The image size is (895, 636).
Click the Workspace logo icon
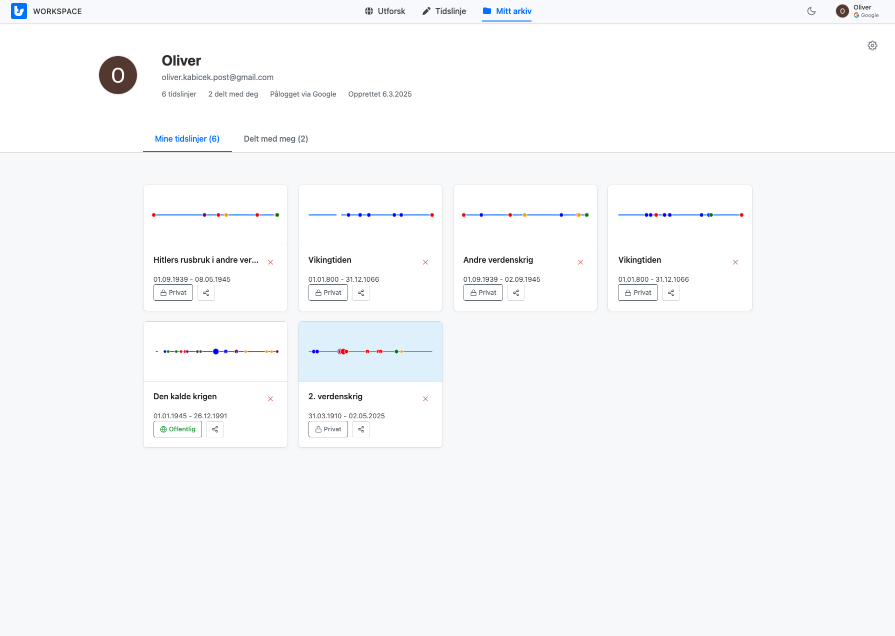(x=19, y=11)
